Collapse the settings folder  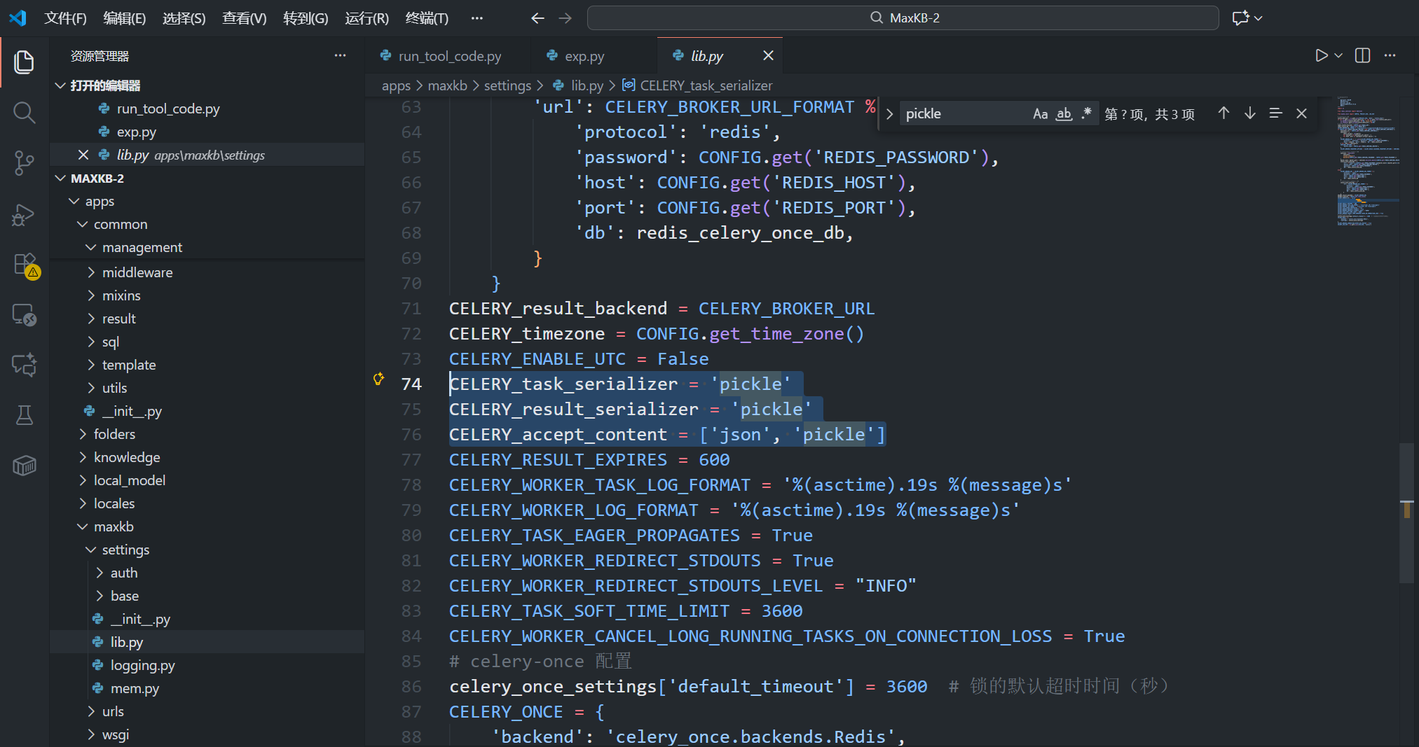point(125,550)
